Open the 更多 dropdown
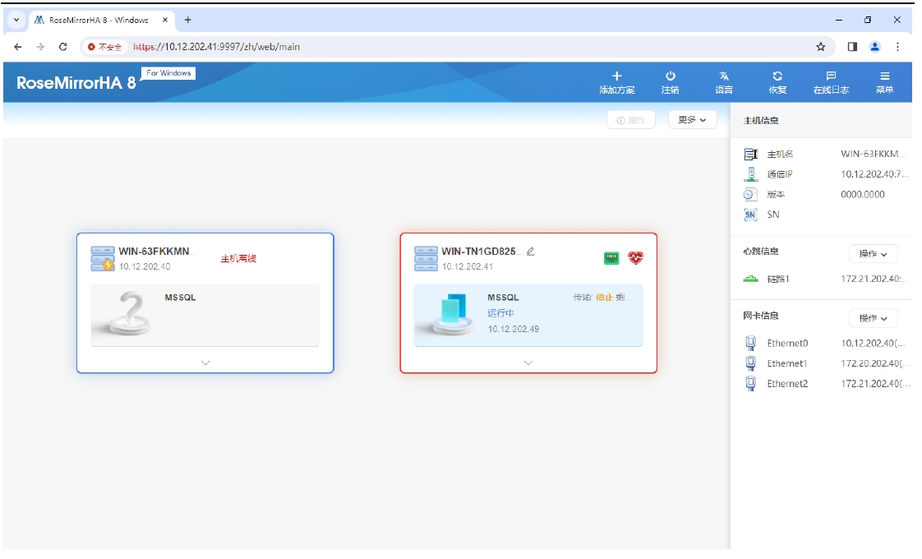Image resolution: width=922 pixels, height=559 pixels. pos(692,119)
